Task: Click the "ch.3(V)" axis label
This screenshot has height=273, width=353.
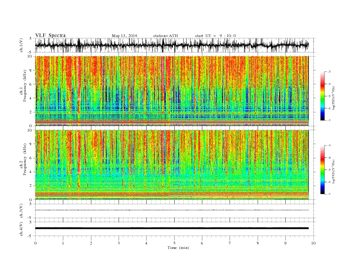Action: 21,211
